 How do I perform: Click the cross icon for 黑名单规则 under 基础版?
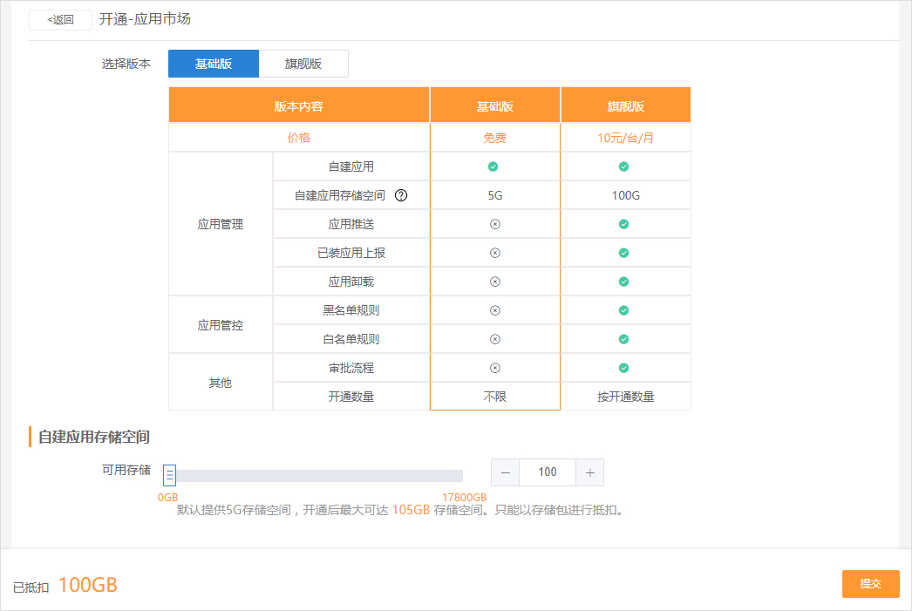pos(494,310)
